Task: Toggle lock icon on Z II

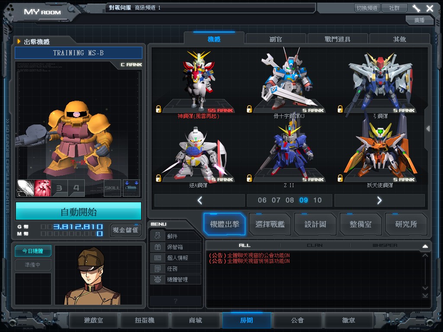Action: pyautogui.click(x=249, y=178)
